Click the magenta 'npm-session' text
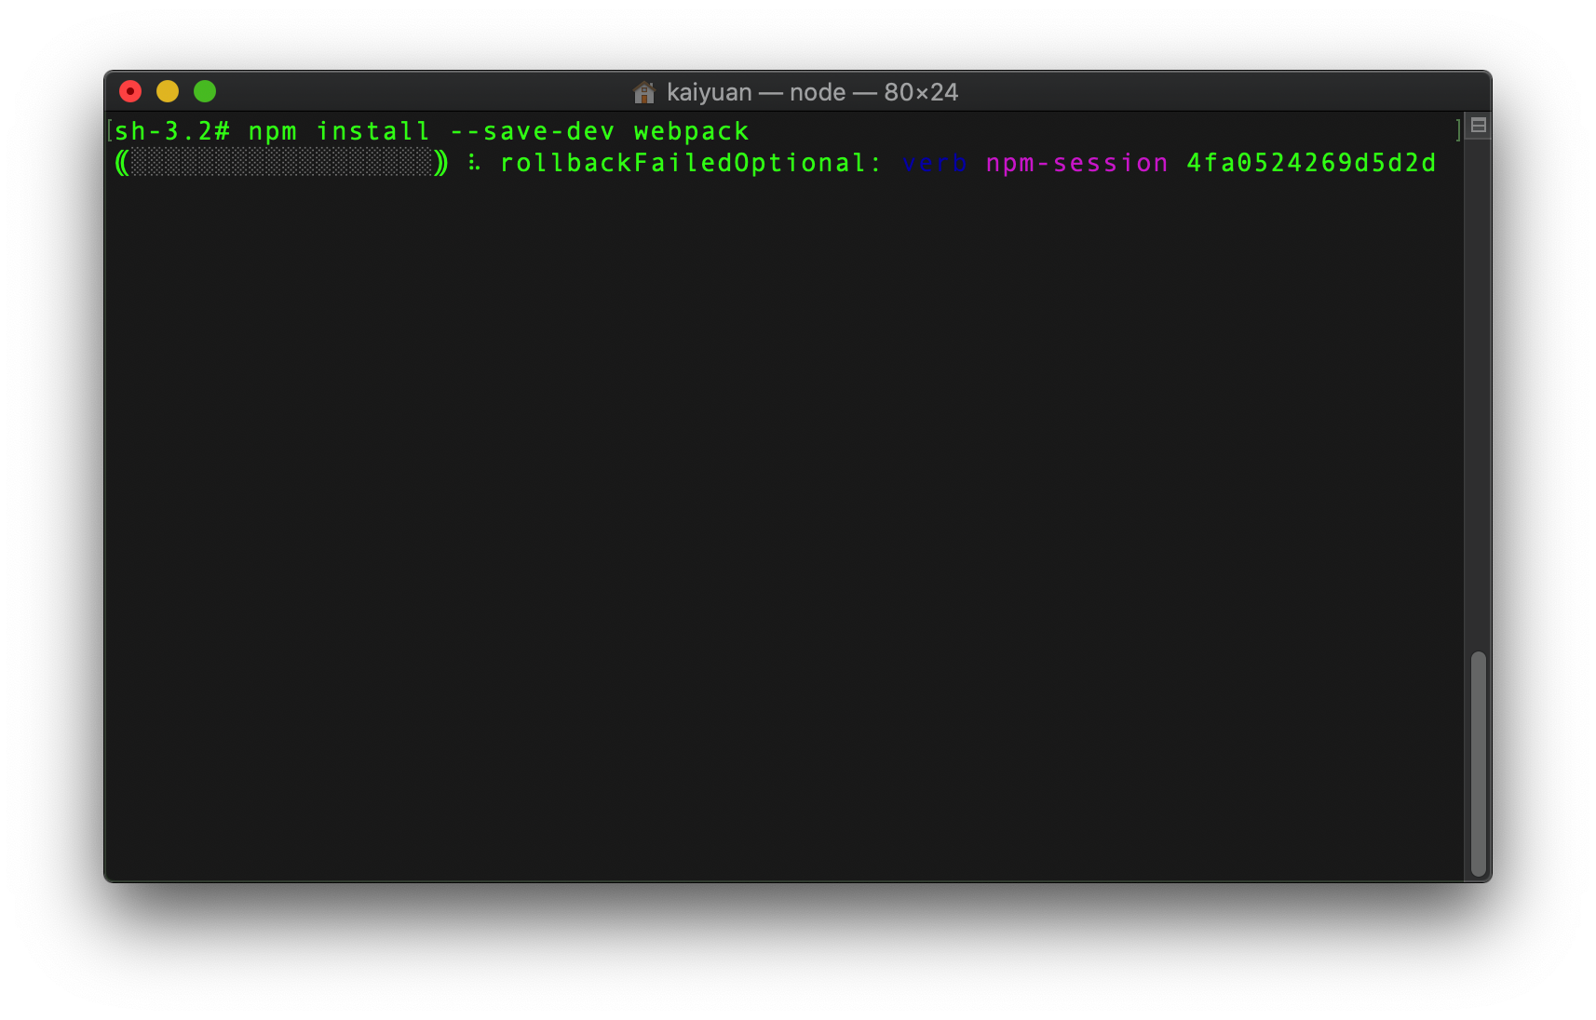 (x=1076, y=163)
